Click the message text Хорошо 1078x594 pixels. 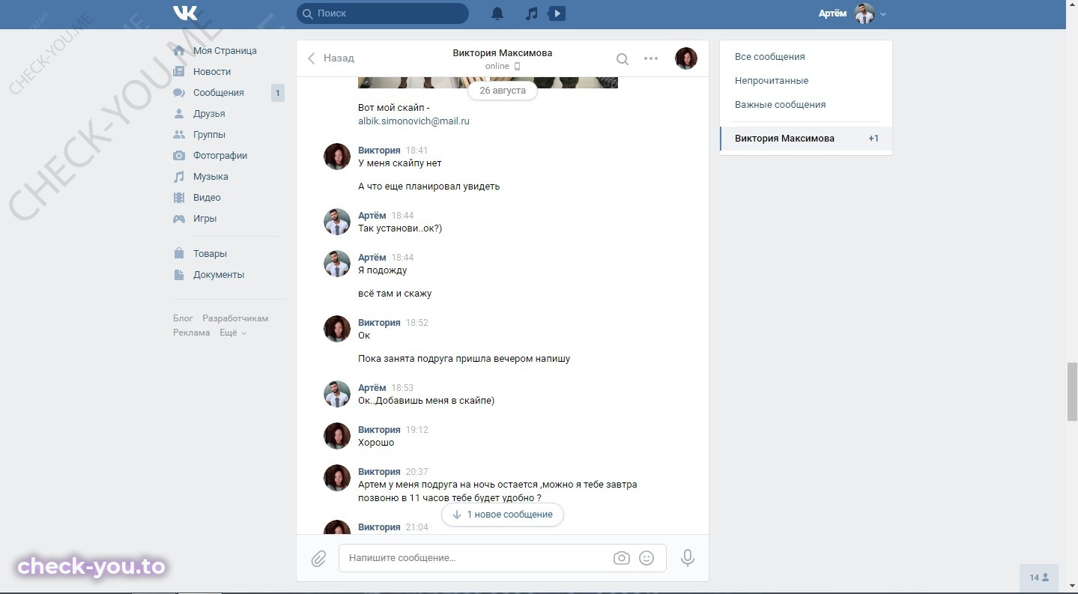tap(376, 443)
